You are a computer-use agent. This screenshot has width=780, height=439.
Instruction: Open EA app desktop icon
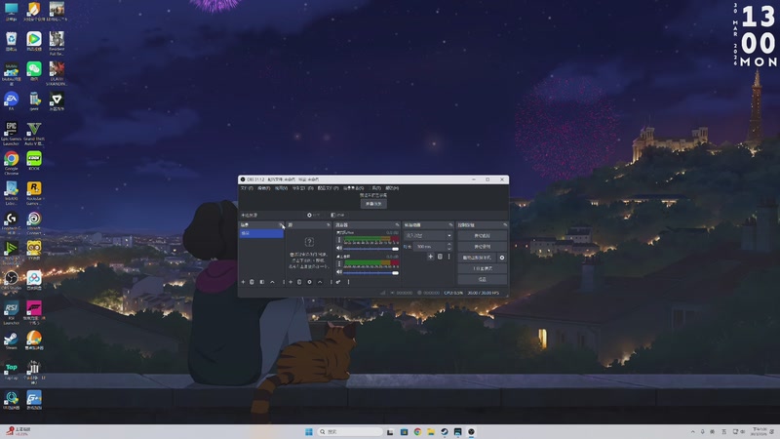tap(11, 101)
